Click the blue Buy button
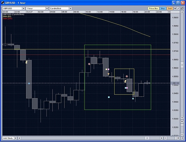This screenshot has width=186, height=142. pos(163,9)
